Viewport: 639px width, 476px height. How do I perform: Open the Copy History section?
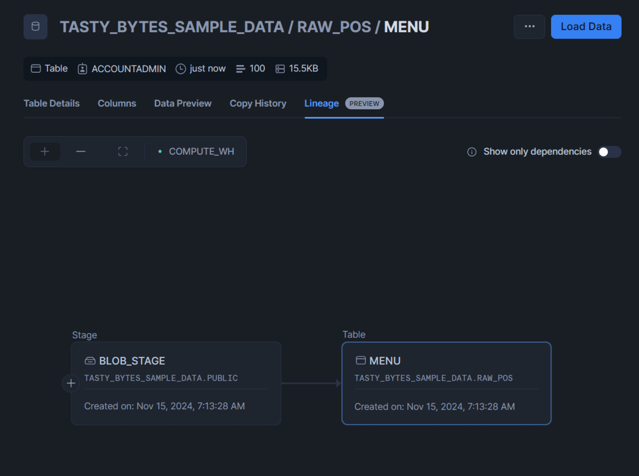pyautogui.click(x=258, y=104)
